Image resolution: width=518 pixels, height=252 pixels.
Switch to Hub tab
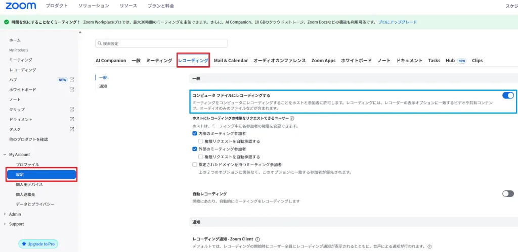(x=450, y=61)
